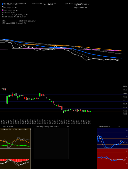Click the ADX signal: SELL Growing text

pyautogui.click(x=14, y=23)
